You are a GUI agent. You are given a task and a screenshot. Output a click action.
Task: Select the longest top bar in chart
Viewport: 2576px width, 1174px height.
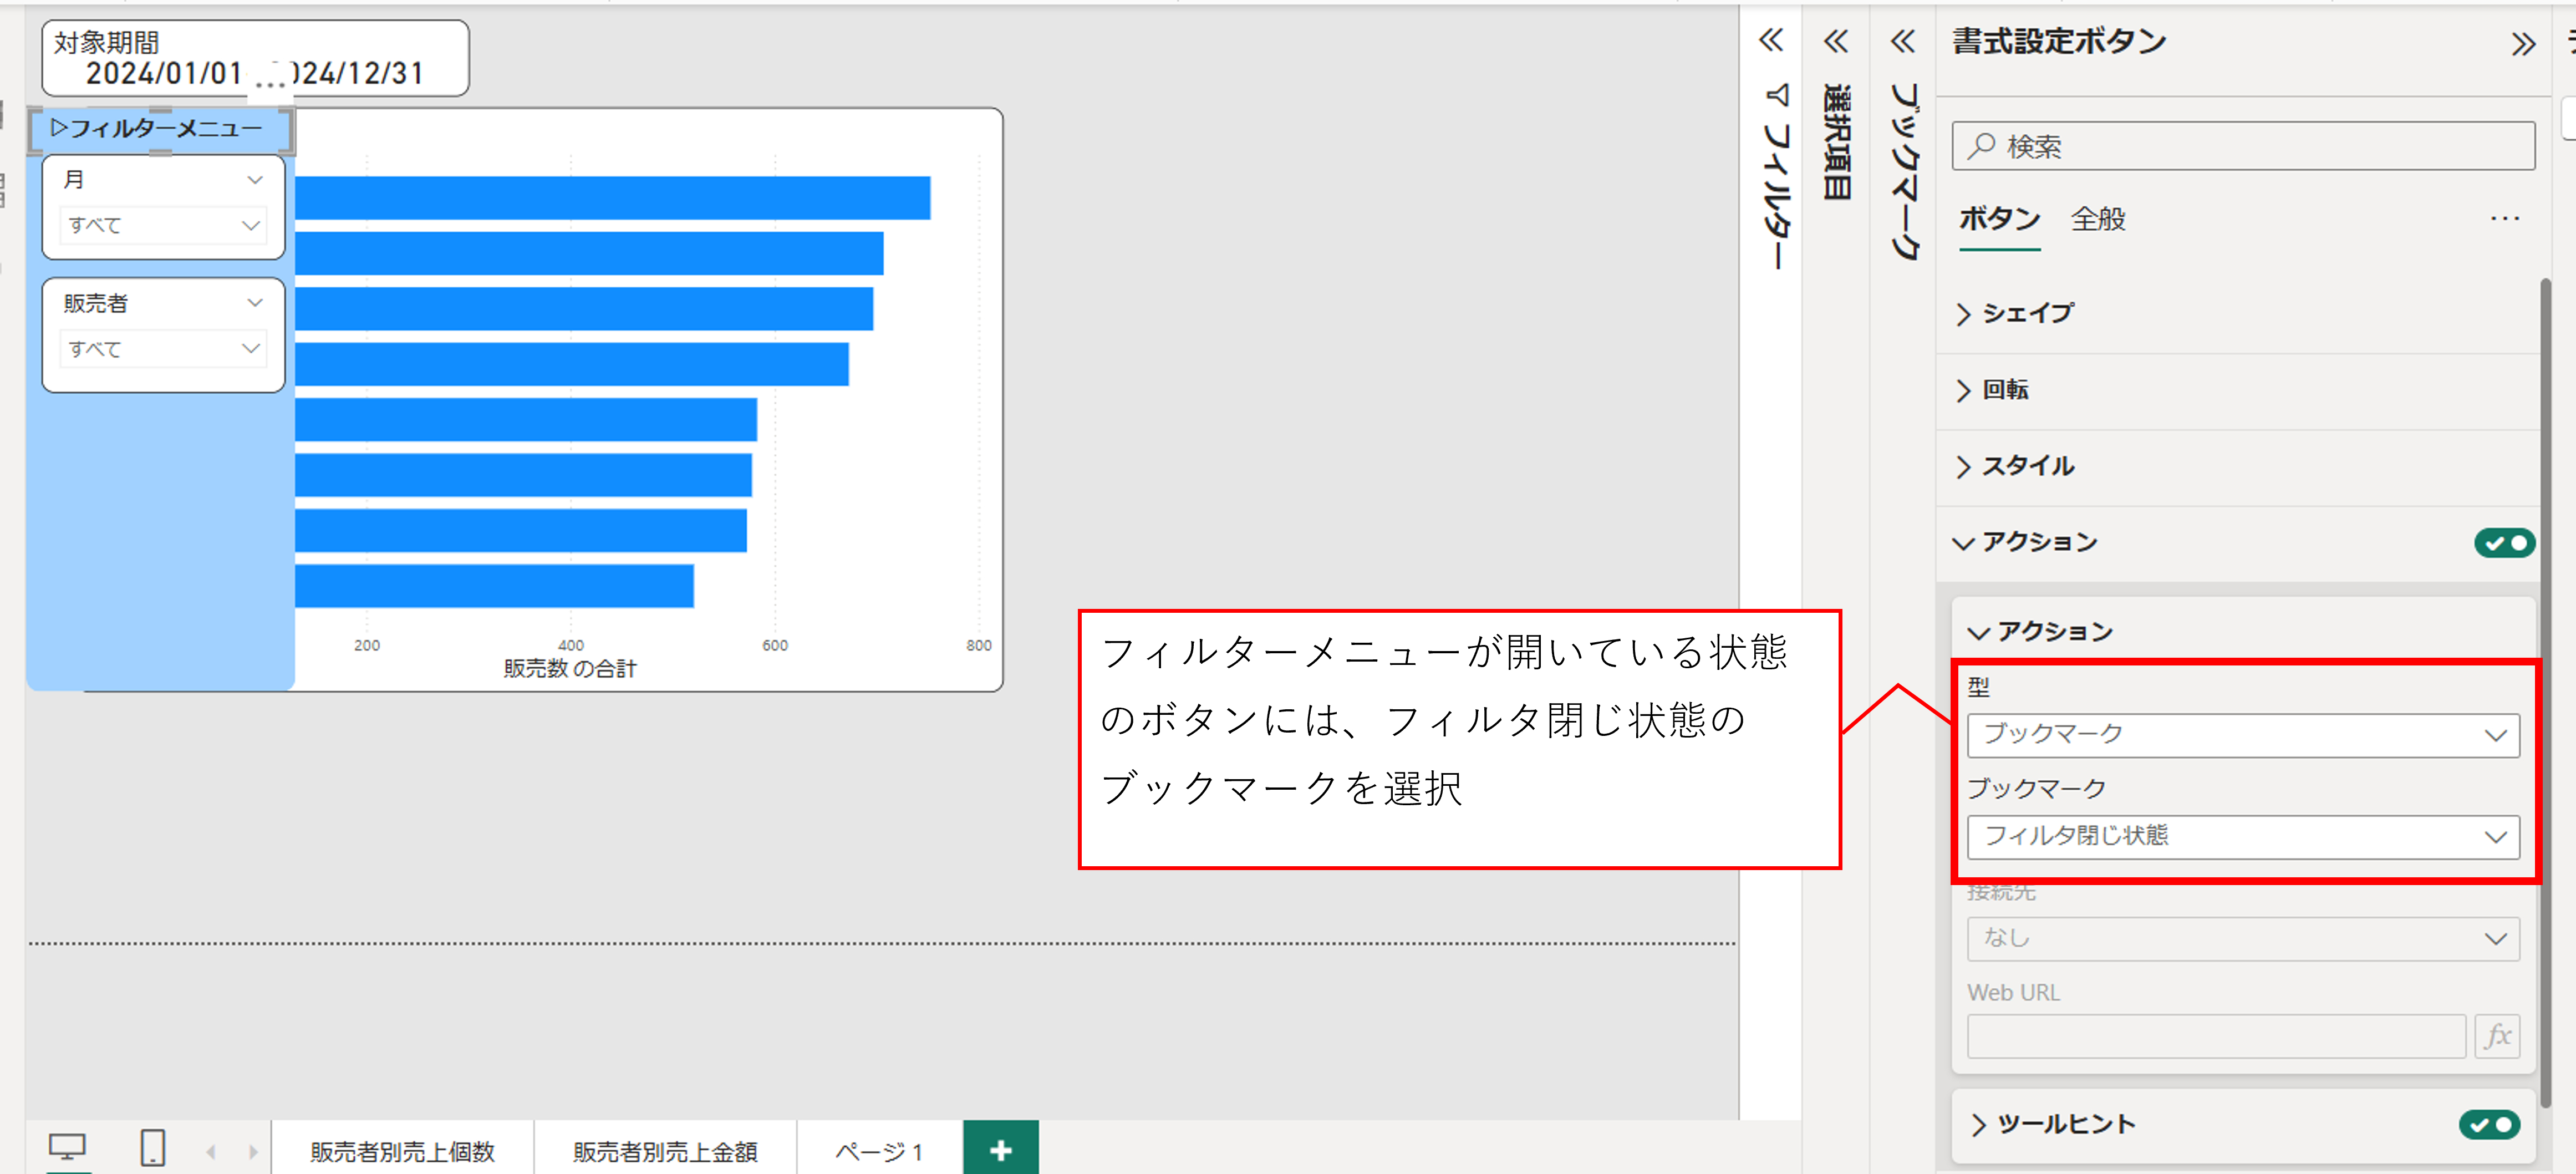coord(612,198)
